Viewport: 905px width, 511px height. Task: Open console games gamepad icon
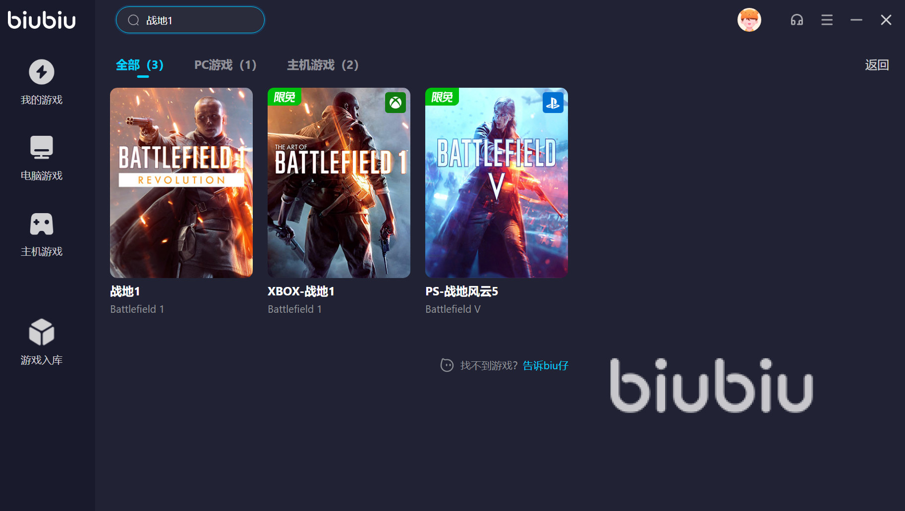coord(42,224)
